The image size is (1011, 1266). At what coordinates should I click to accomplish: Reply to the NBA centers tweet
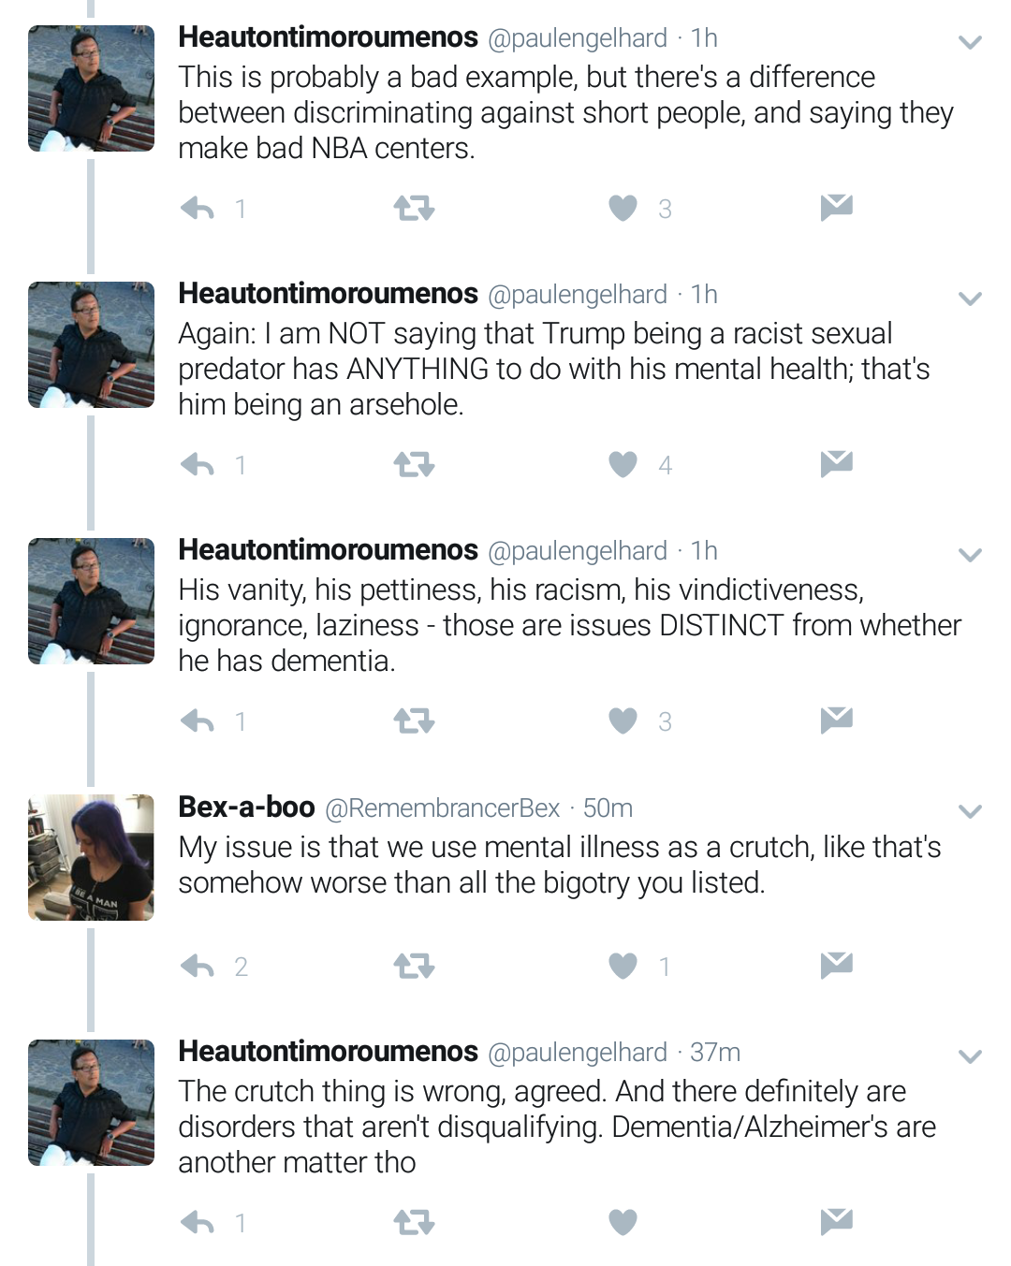(198, 208)
